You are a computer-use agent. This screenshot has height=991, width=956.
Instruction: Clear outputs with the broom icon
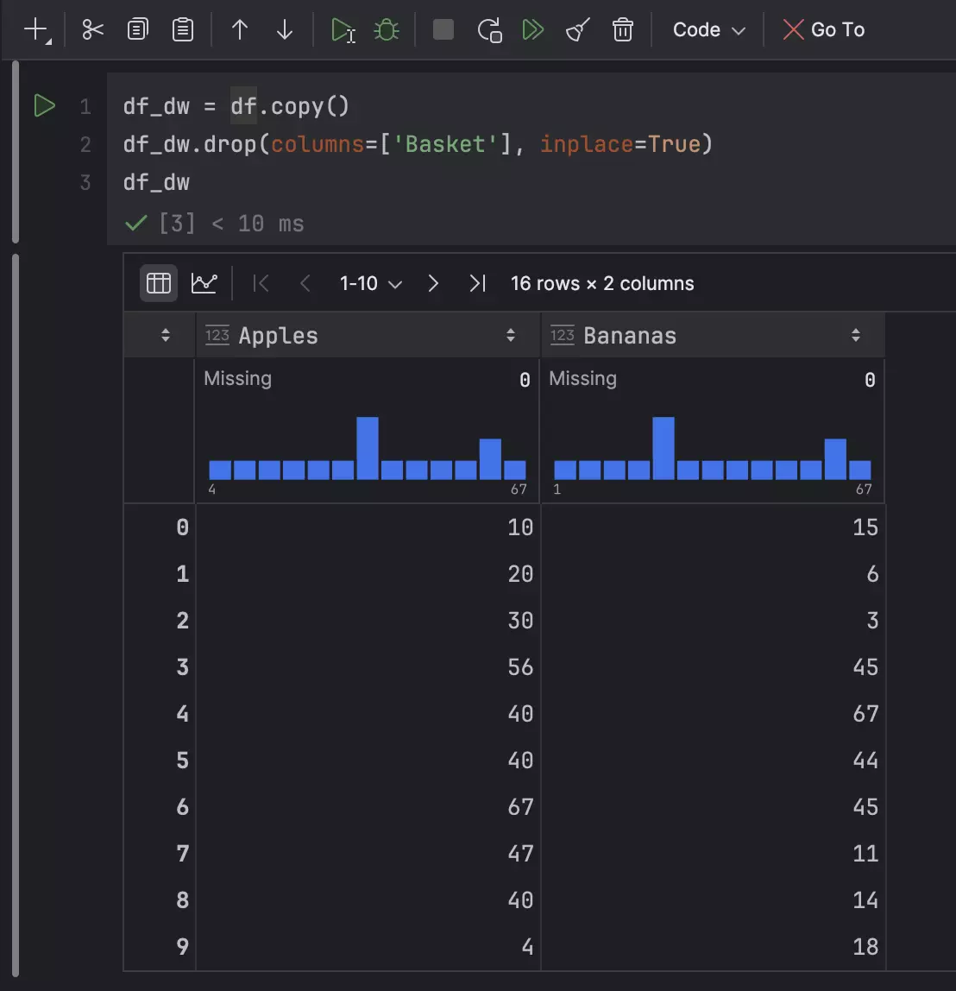tap(577, 30)
